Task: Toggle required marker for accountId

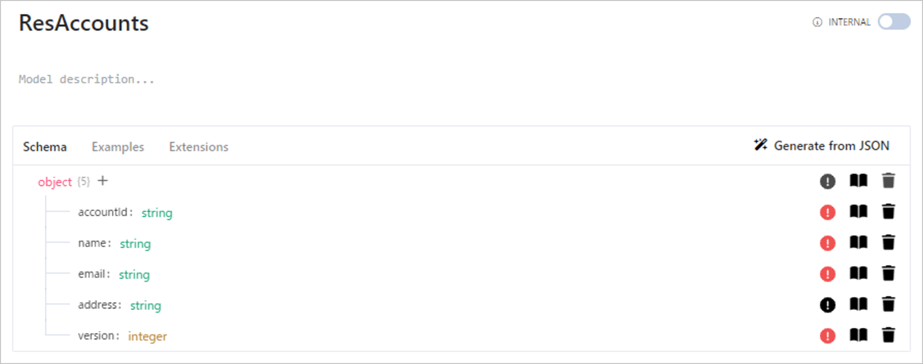Action: point(827,212)
